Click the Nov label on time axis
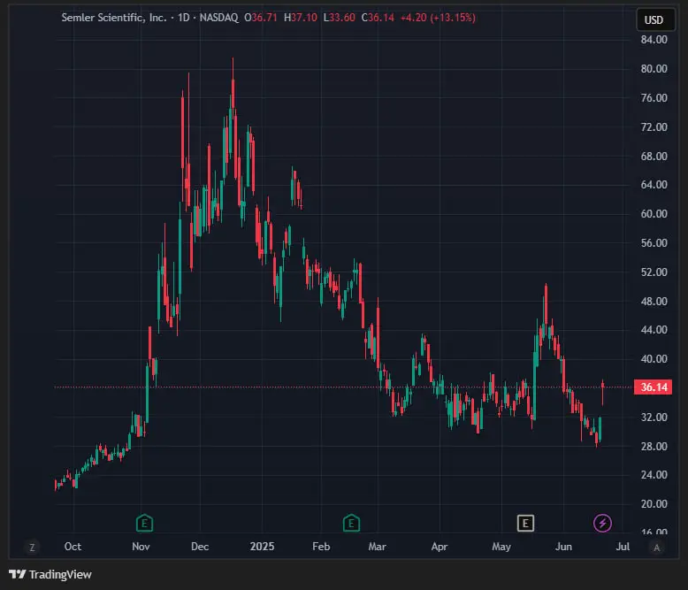 (x=141, y=547)
